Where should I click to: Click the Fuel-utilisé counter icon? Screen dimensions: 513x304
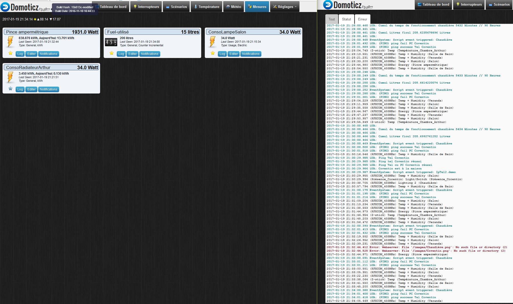click(x=111, y=42)
